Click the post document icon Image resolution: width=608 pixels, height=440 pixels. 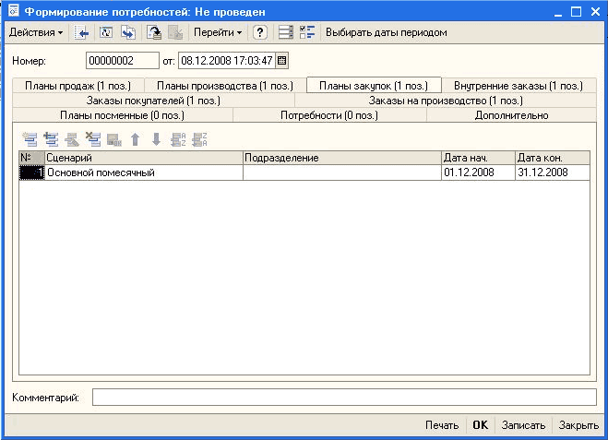[154, 32]
